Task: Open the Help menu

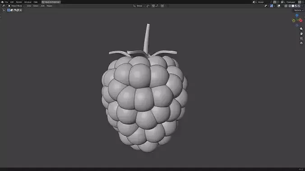Action: [35, 2]
